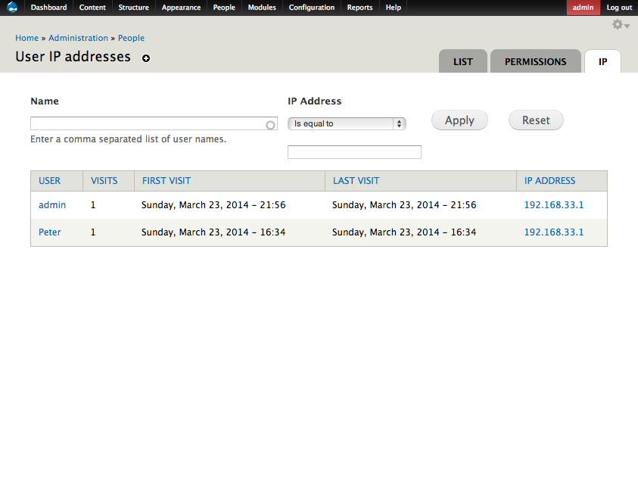
Task: Open the Reports menu
Action: point(359,8)
